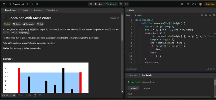Click the debugger icon left of Run

90,4
